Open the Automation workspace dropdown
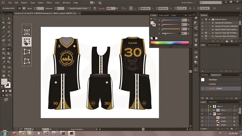 [188, 3]
